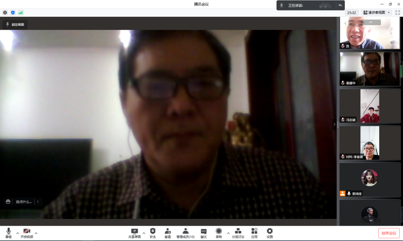403x241 pixels.
Task: Click the red 结束会议 end meeting button
Action: click(389, 233)
